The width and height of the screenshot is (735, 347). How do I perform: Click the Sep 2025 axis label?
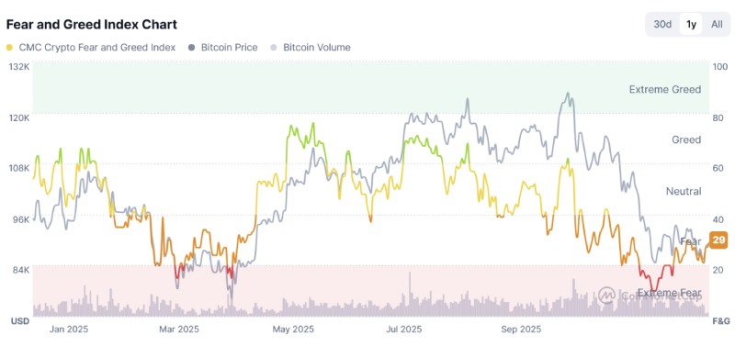pos(521,330)
